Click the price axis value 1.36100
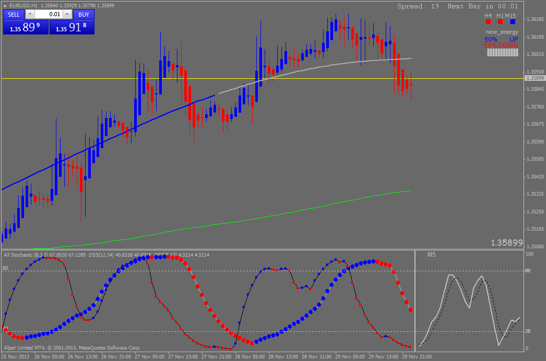Image resolution: width=546 pixels, height=361 pixels. coord(536,37)
